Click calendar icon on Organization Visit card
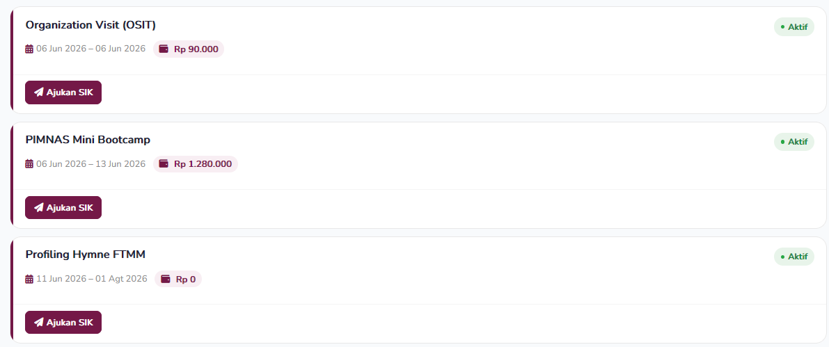Screen dimensions: 829x347 [x=30, y=49]
